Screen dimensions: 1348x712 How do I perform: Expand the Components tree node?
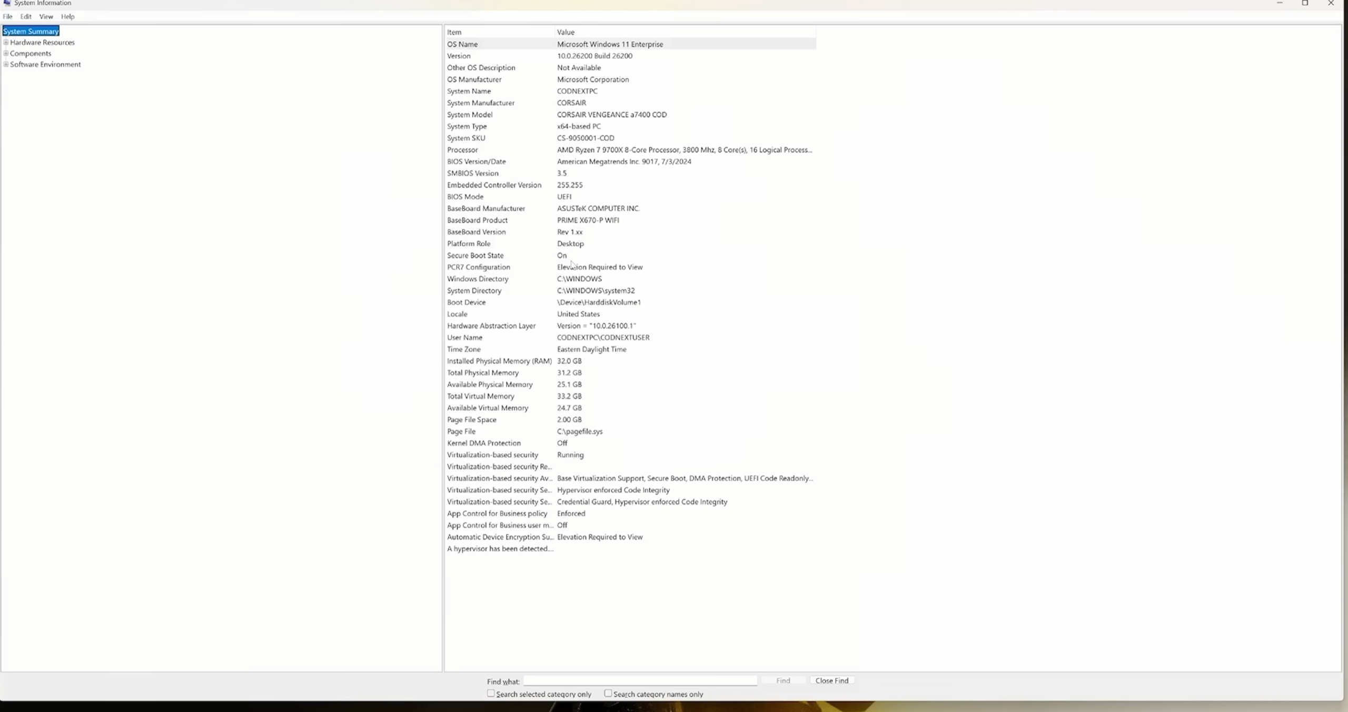click(6, 53)
